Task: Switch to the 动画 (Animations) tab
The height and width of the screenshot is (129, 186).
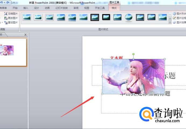Action: coord(47,8)
